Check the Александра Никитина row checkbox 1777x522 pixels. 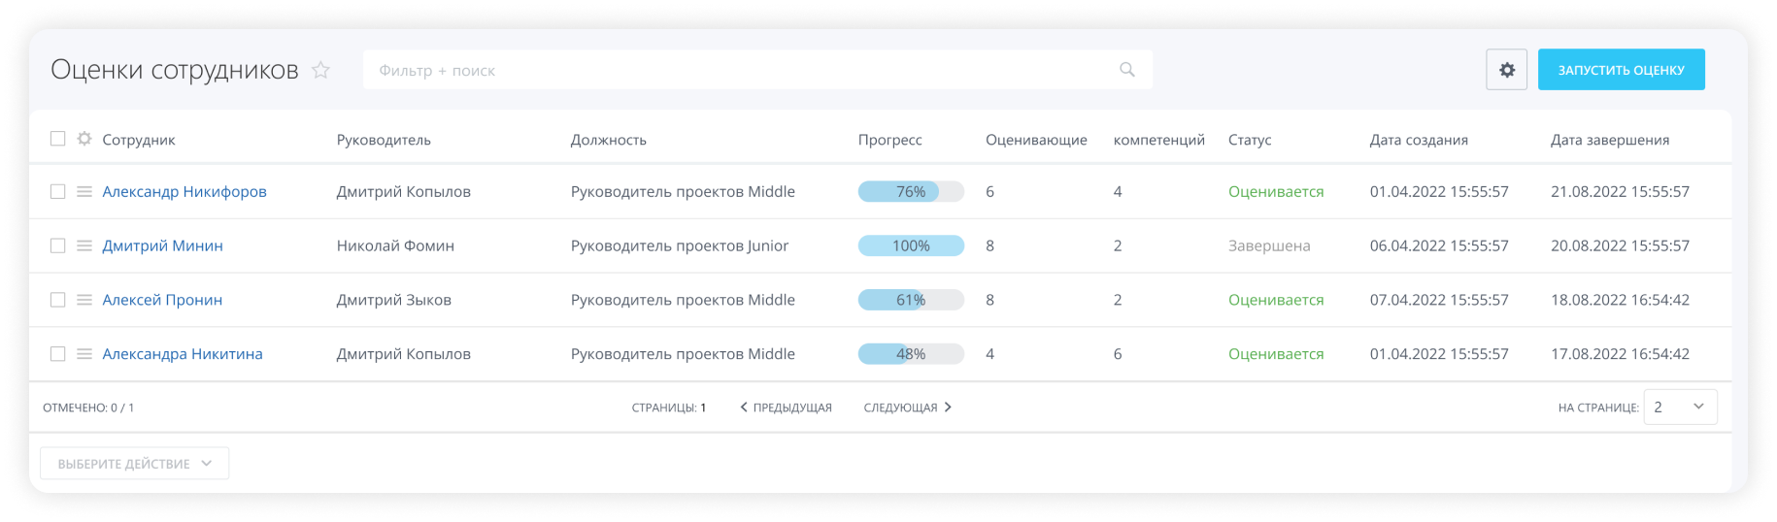tap(57, 355)
